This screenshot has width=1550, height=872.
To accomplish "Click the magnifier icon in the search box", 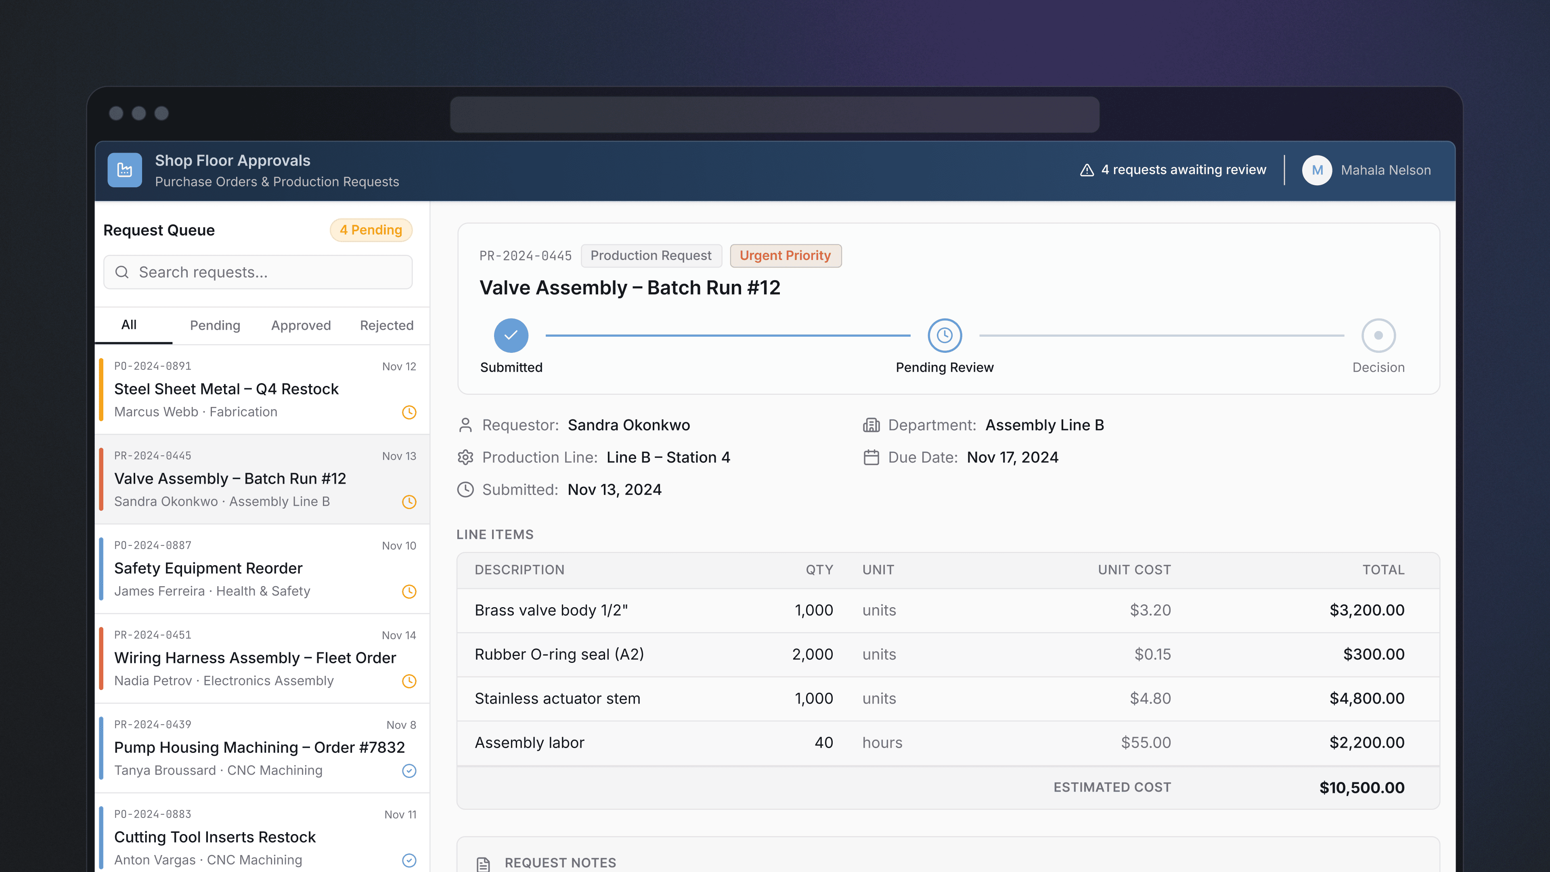I will (x=122, y=272).
